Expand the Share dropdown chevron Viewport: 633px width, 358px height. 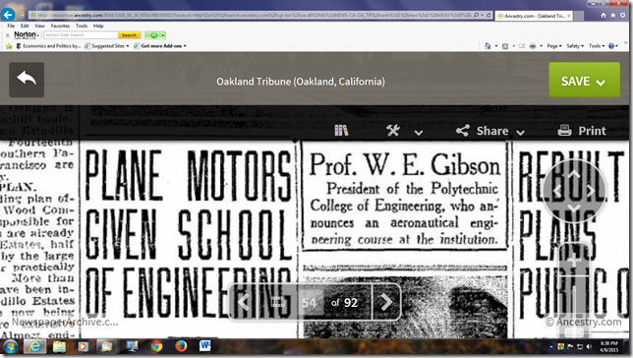pos(520,133)
